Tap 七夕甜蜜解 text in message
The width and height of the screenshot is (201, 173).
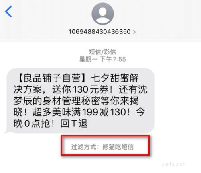(x=115, y=78)
